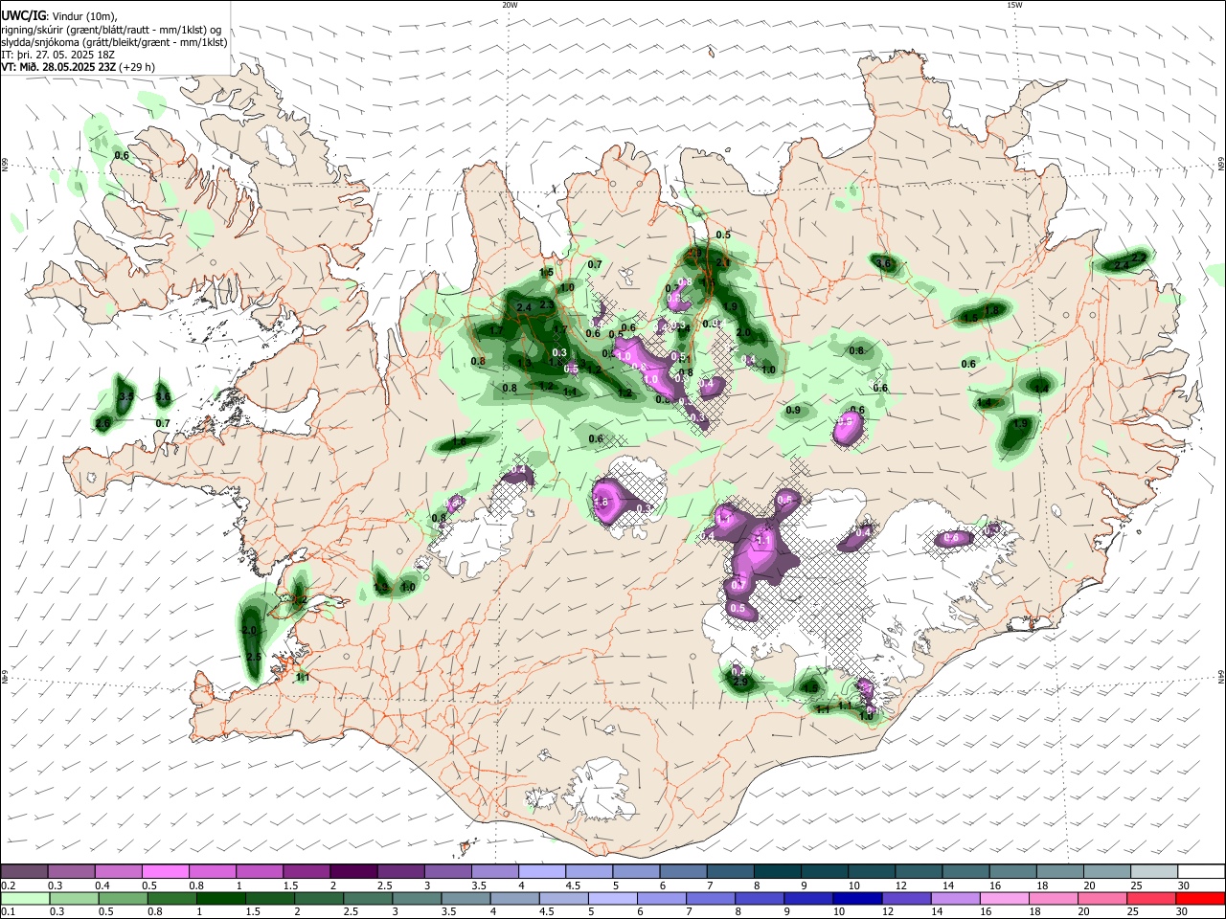Click the '0.2' label in the snow legend
Image resolution: width=1226 pixels, height=919 pixels.
pyautogui.click(x=8, y=885)
